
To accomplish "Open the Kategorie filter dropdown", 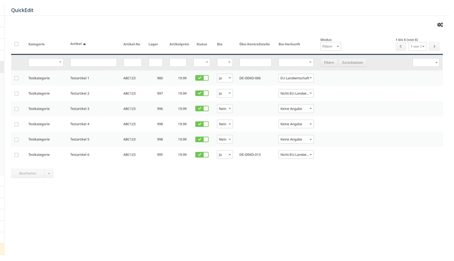I will click(x=46, y=62).
